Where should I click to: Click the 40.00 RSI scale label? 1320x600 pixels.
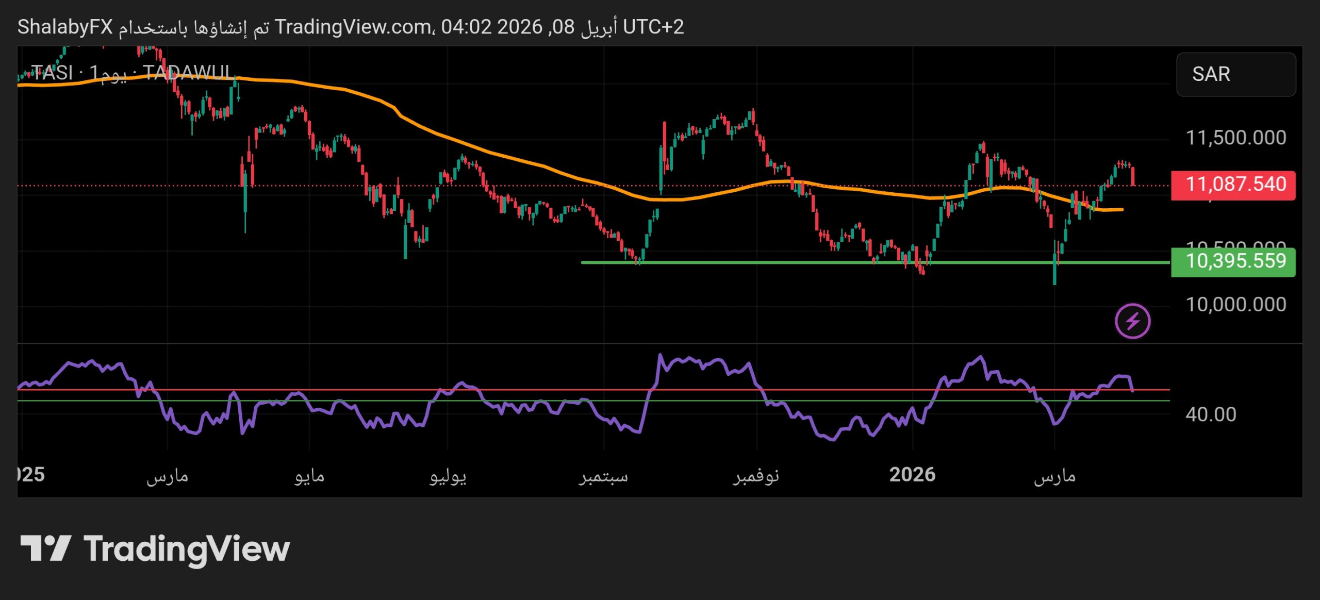(x=1210, y=414)
